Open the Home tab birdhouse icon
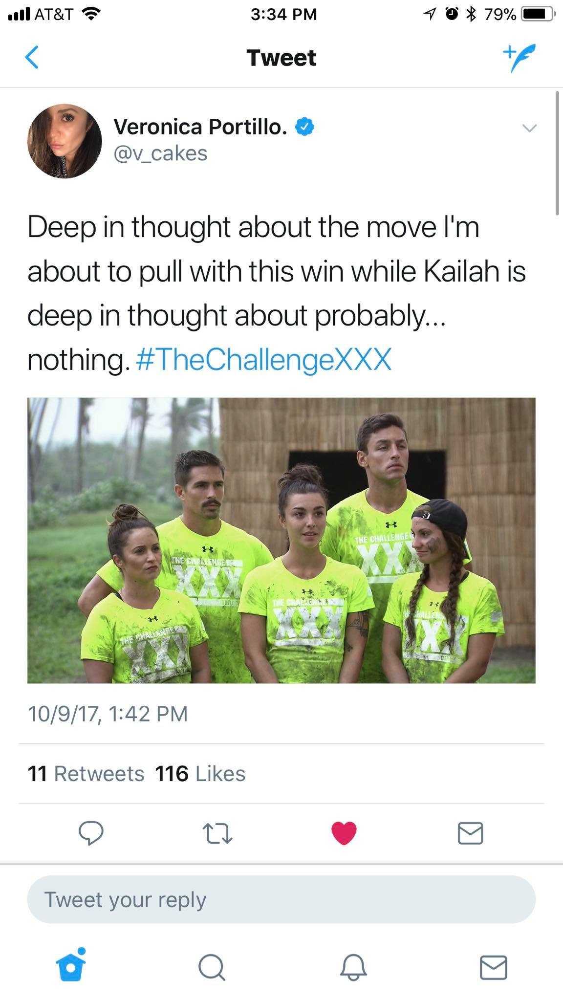The height and width of the screenshot is (1001, 563). click(x=71, y=966)
